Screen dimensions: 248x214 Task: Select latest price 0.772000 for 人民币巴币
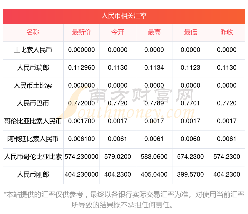[81, 103]
